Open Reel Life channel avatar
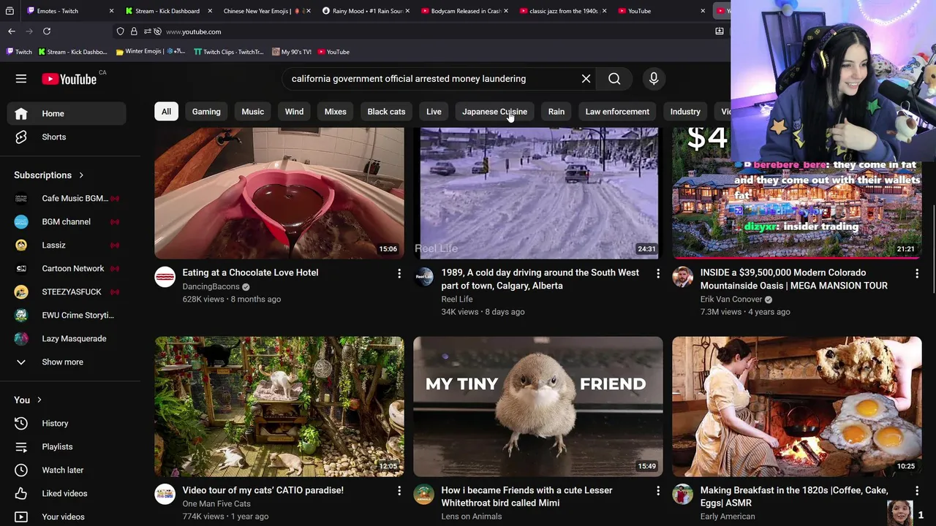936x526 pixels. pyautogui.click(x=424, y=277)
